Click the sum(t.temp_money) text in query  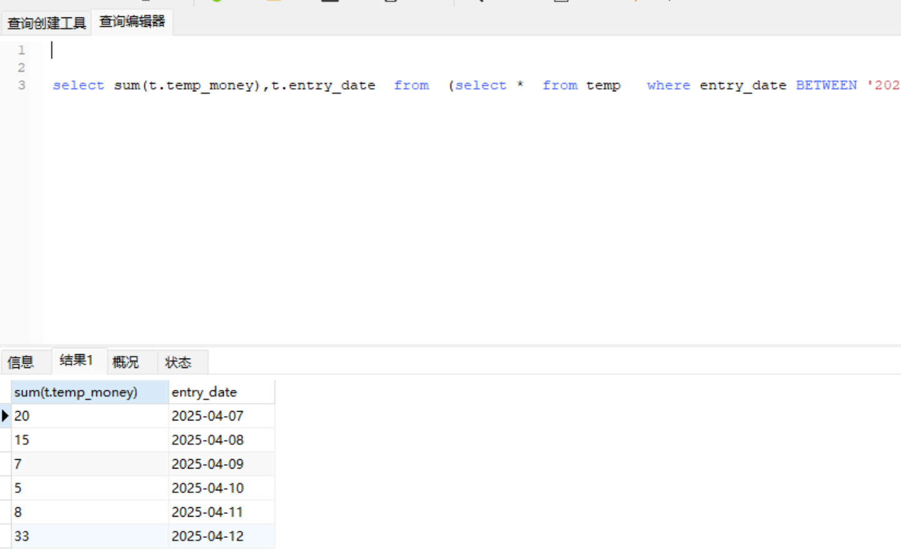pos(187,86)
